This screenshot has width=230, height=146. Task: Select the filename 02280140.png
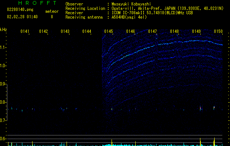coord(20,10)
